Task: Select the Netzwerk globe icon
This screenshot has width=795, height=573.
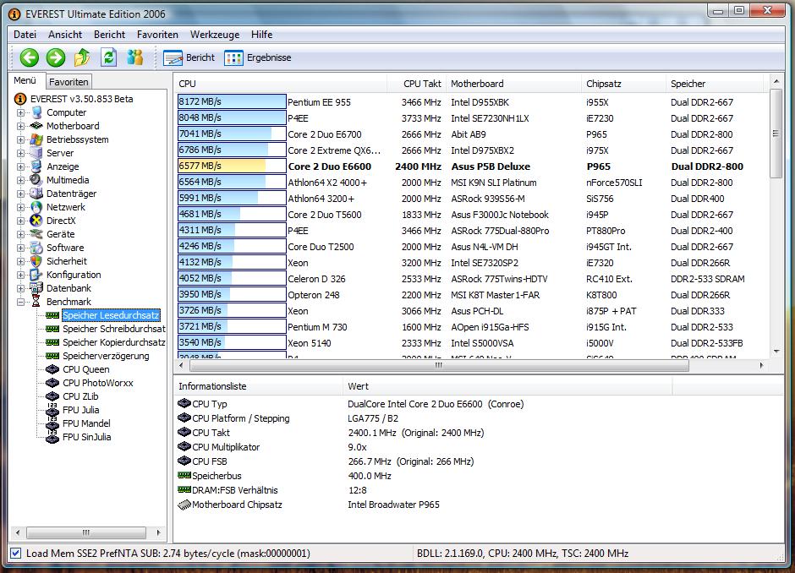Action: click(36, 207)
